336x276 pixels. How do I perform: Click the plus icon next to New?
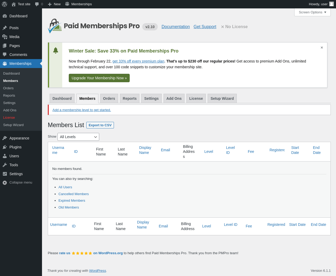click(50, 4)
